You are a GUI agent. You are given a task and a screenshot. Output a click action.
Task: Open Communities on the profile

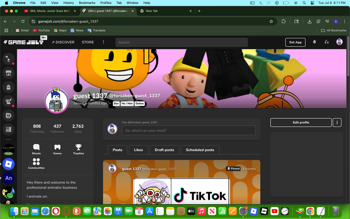pos(36,164)
